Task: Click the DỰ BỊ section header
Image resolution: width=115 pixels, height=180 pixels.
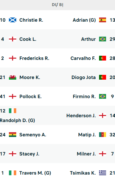Action: click(57, 5)
